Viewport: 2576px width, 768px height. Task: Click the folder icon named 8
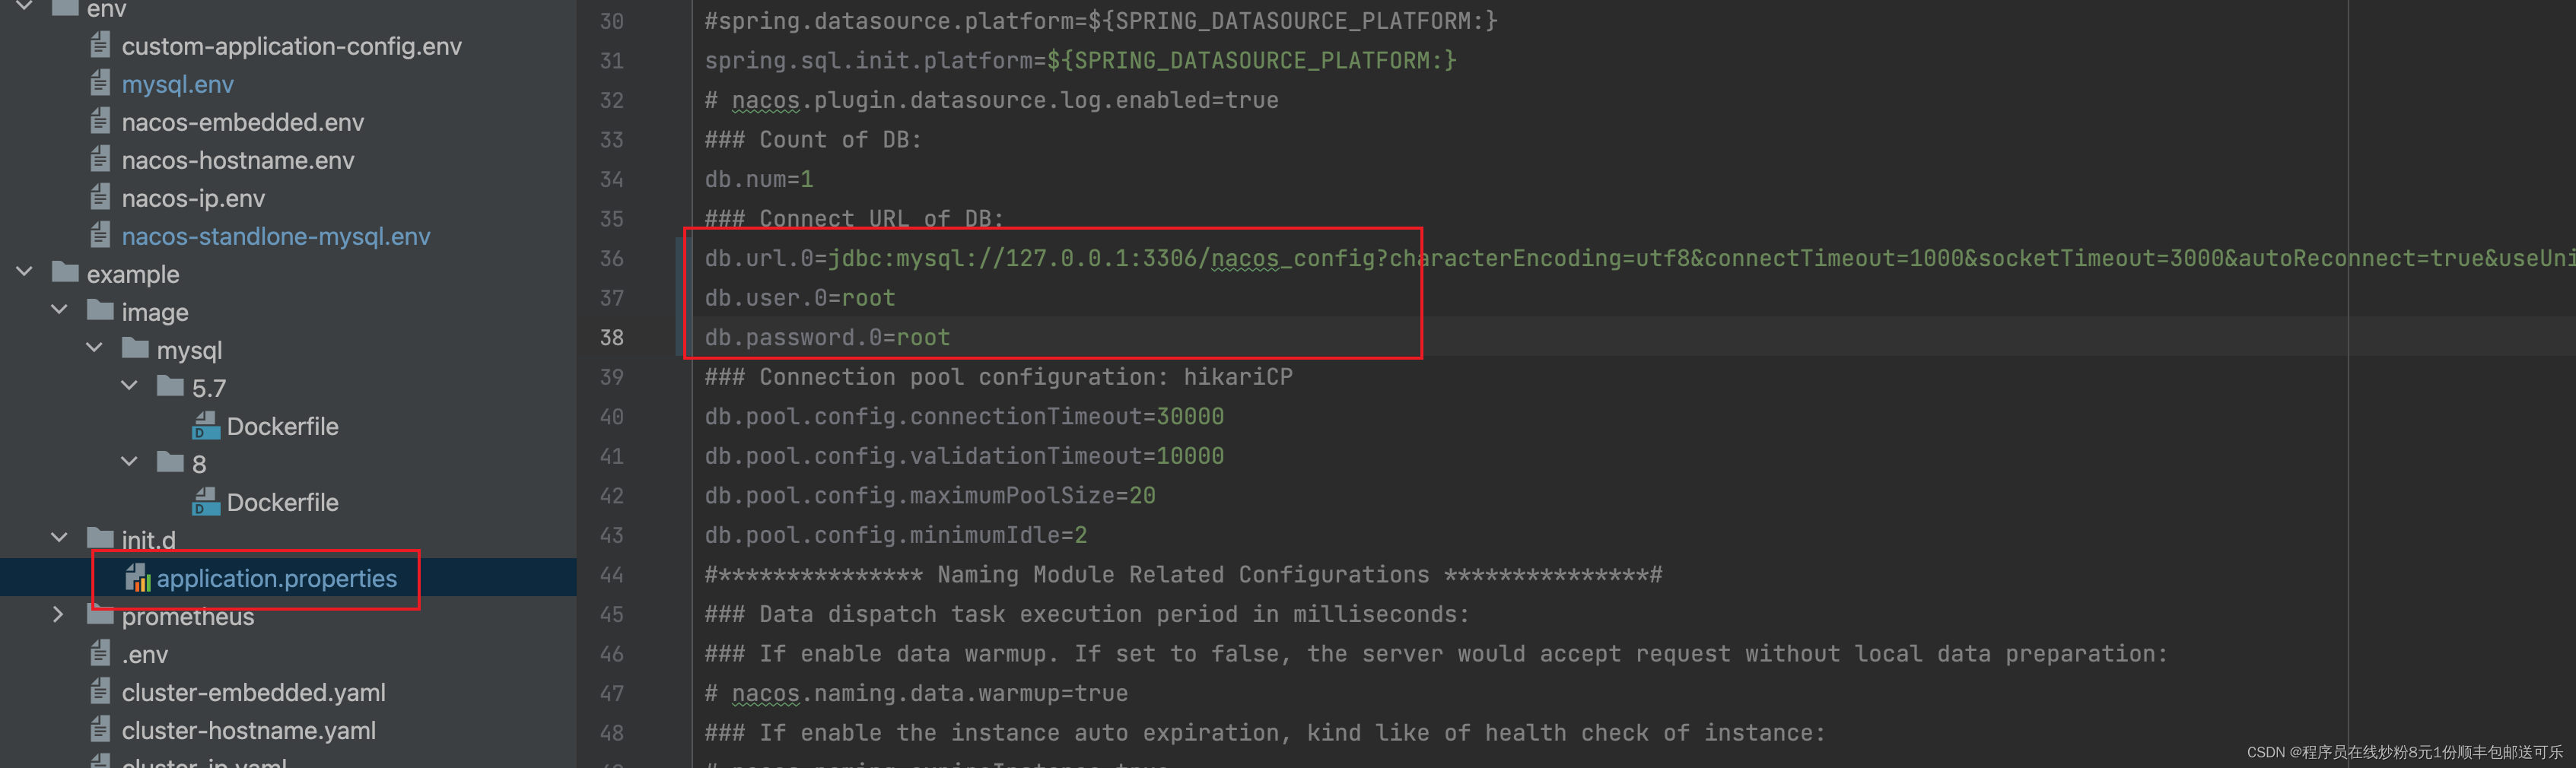(x=170, y=462)
